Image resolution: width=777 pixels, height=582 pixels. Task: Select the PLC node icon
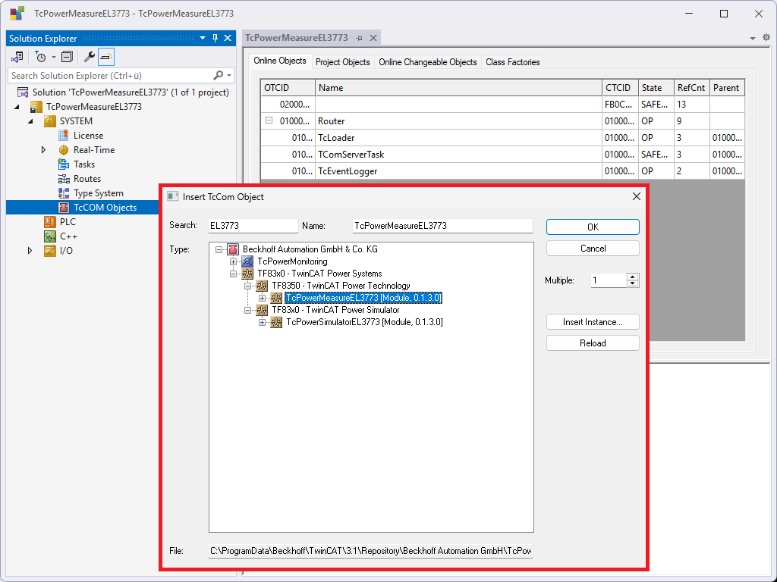[49, 222]
